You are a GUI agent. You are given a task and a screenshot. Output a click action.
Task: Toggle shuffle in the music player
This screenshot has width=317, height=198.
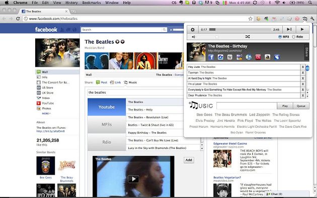(248, 37)
